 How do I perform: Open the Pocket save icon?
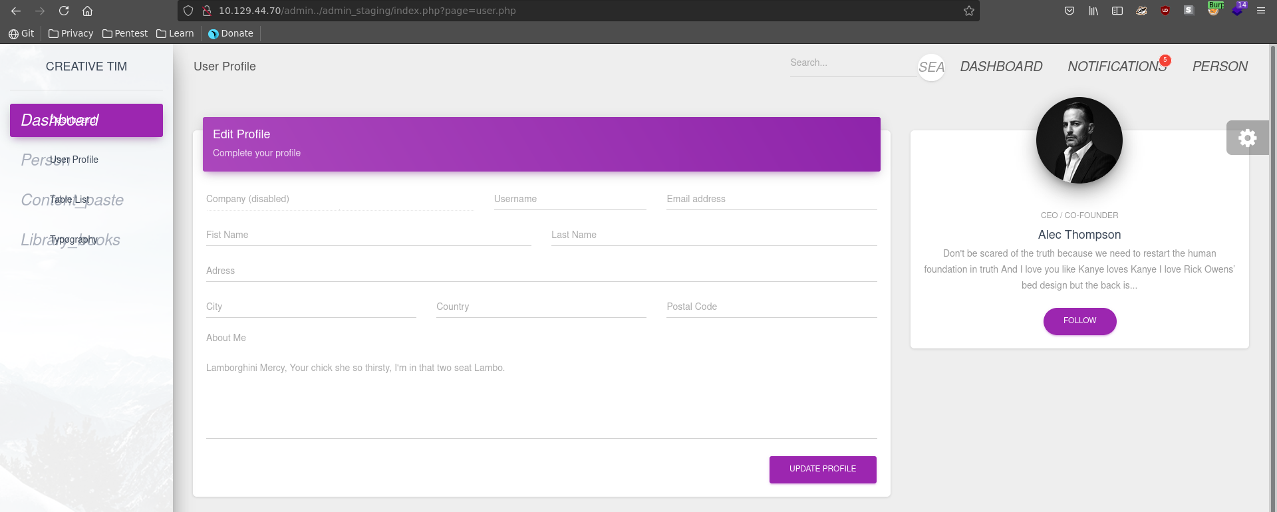click(1069, 11)
